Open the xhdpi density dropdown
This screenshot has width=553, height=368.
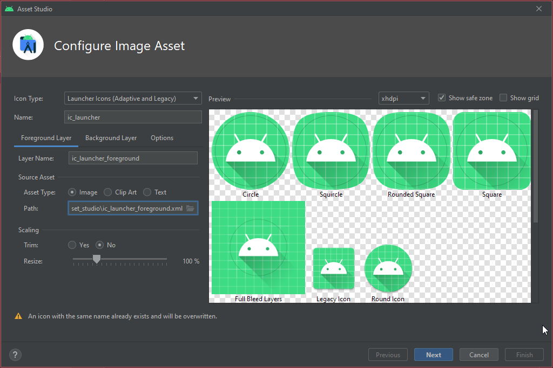(404, 98)
